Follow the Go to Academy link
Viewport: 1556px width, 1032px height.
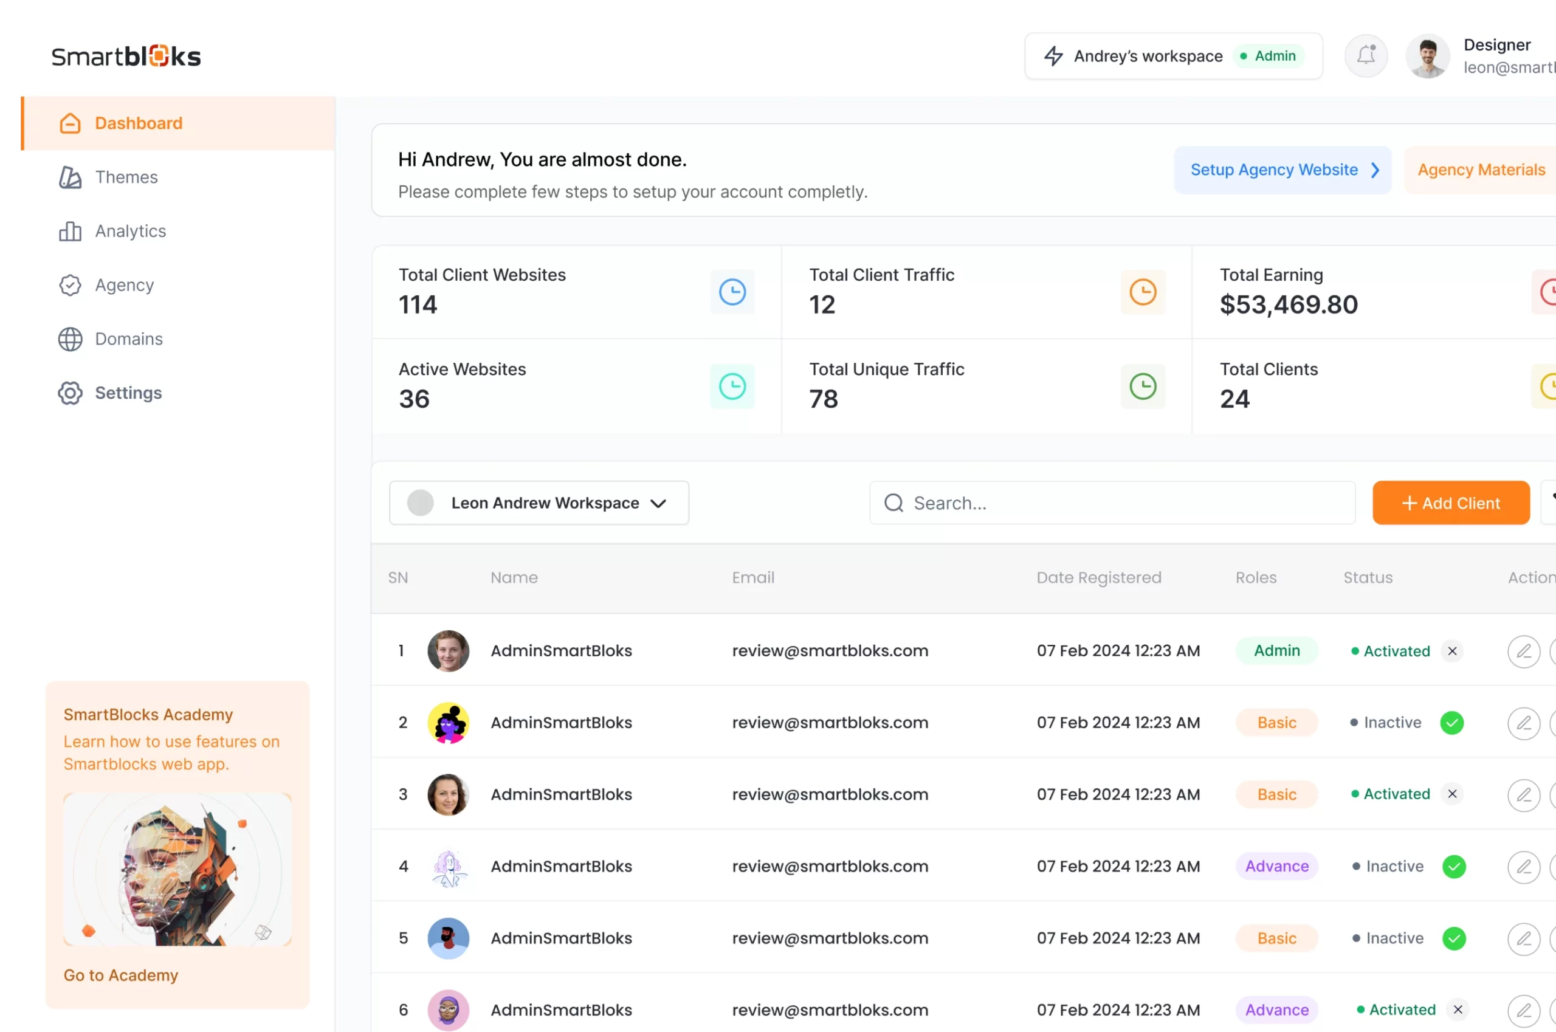(120, 975)
